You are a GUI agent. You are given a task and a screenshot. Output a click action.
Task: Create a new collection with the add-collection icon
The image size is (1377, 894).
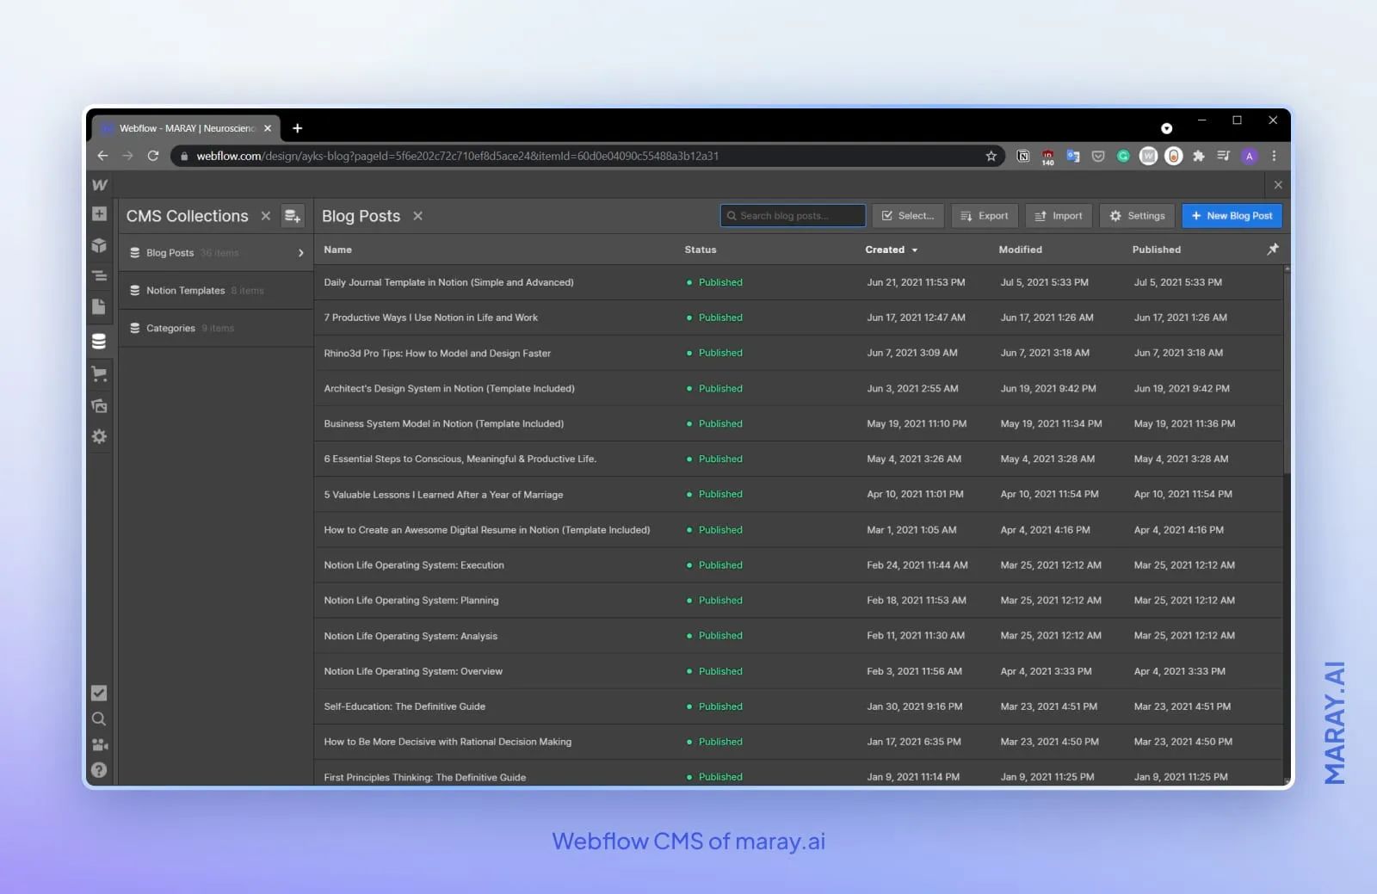pos(293,215)
